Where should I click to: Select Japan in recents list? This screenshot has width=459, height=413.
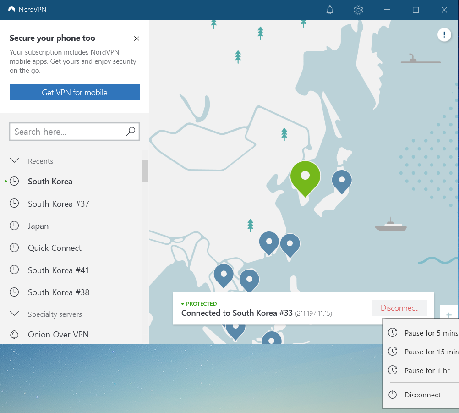(x=38, y=226)
